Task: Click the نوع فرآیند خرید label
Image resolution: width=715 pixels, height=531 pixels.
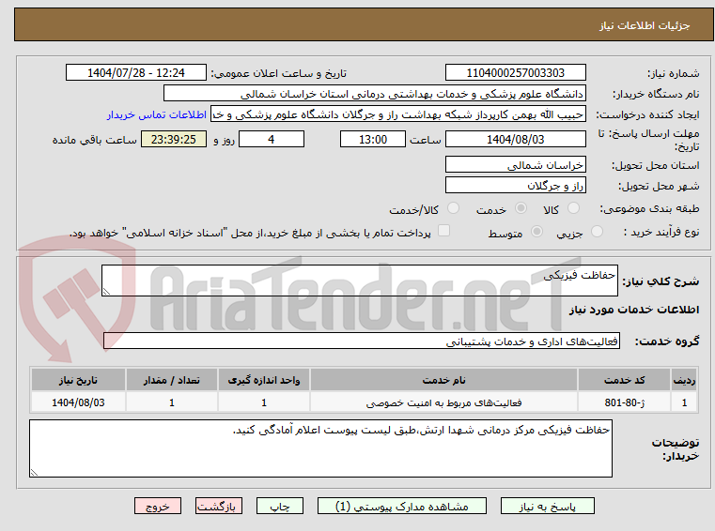Action: click(661, 233)
